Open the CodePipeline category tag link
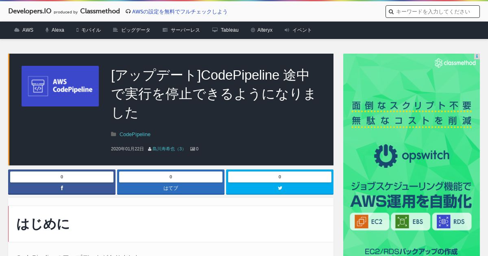 pyautogui.click(x=135, y=135)
